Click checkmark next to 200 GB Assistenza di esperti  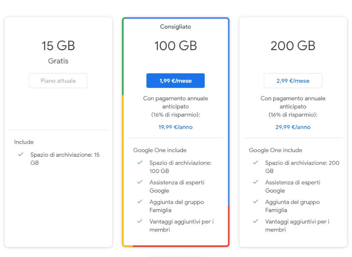[255, 182]
